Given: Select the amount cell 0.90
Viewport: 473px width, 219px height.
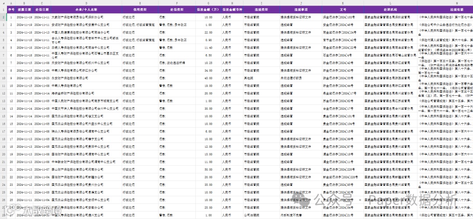Looking at the screenshot, I should tap(208, 40).
